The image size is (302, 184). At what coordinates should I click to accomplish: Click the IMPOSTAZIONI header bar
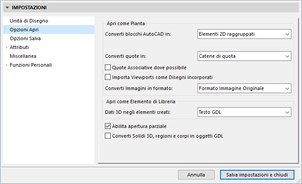151,8
